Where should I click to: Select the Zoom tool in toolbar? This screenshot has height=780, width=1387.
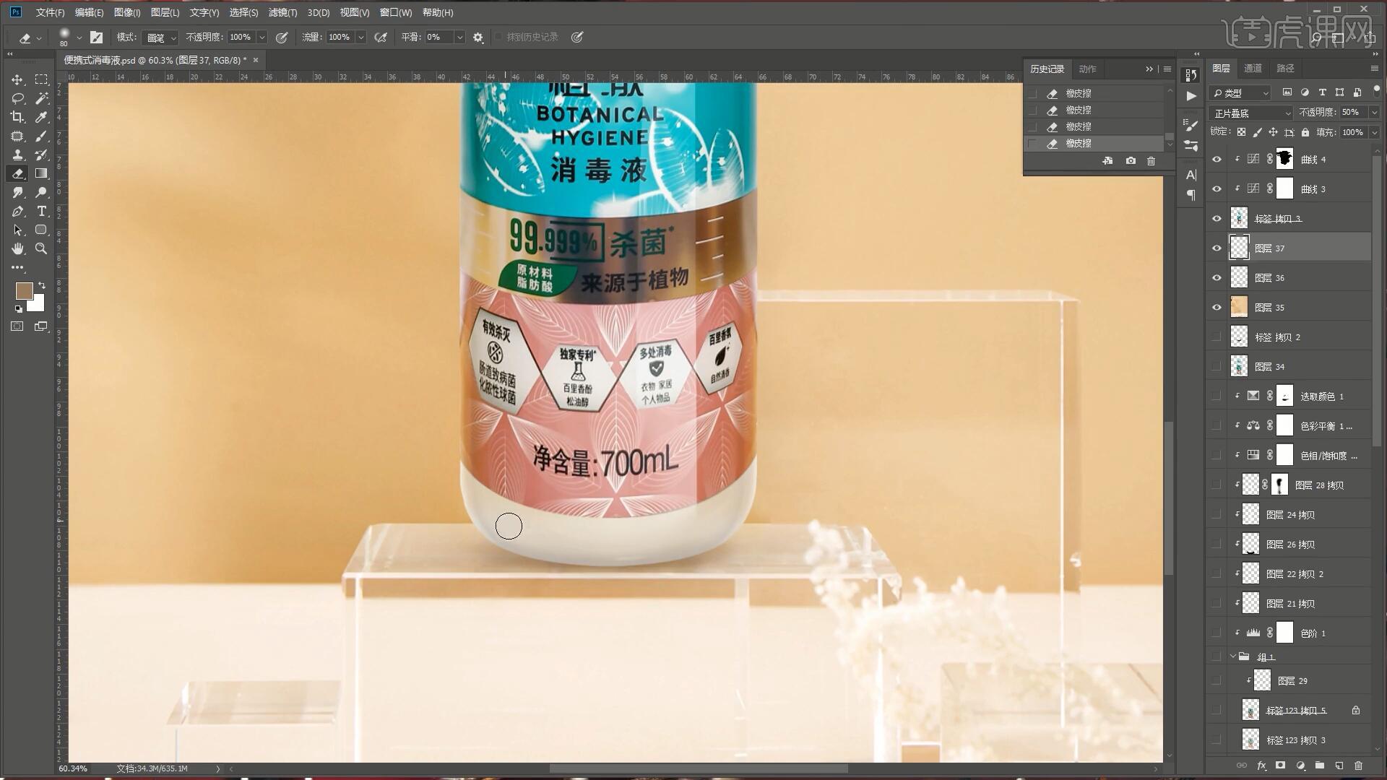(x=41, y=248)
